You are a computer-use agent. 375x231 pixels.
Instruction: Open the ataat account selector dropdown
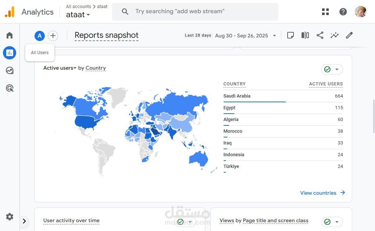pyautogui.click(x=78, y=15)
